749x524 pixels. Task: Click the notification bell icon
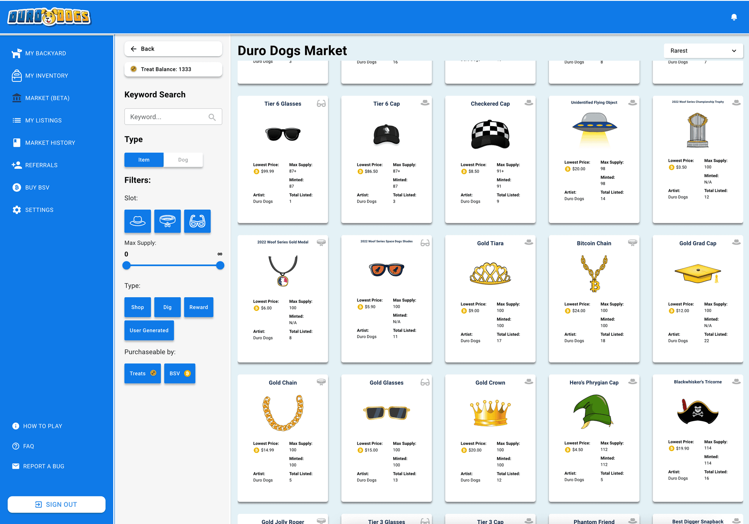pos(734,17)
